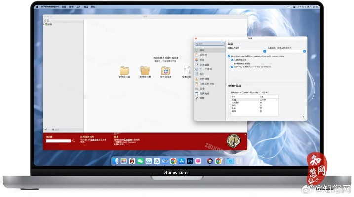Go to Text Editing (文本编辑) settings
Viewport: 354px width, 197px height.
[x=203, y=65]
